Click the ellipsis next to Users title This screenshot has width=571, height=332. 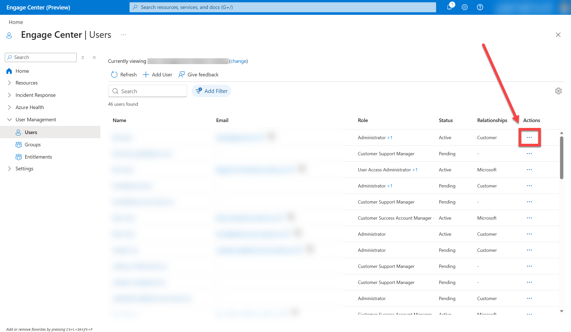pyautogui.click(x=124, y=35)
